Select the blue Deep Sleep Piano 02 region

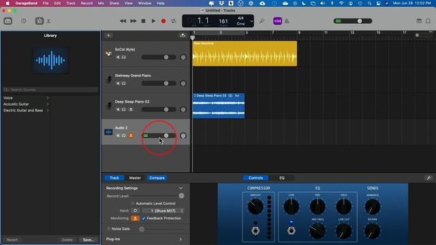[x=219, y=106]
